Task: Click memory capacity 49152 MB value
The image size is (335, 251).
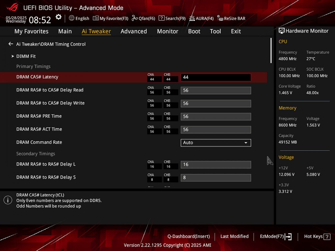Action: point(288,142)
